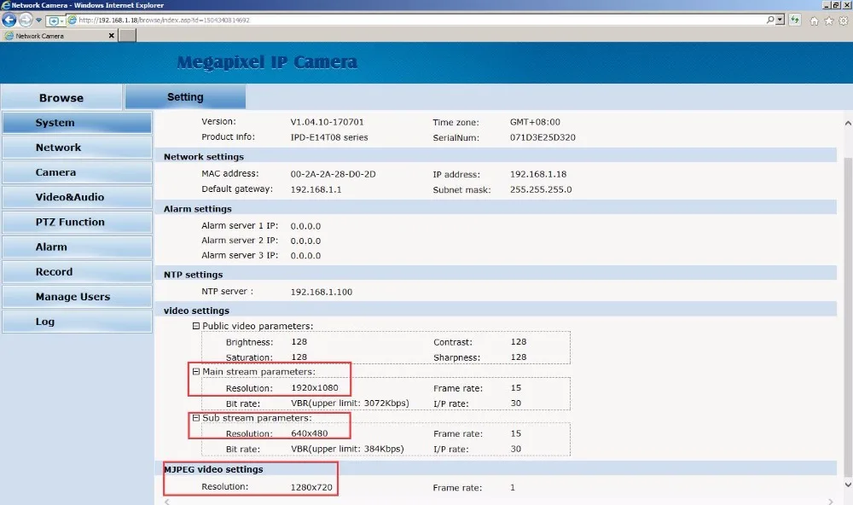Image resolution: width=853 pixels, height=505 pixels.
Task: Click the browser Forward arrow button
Action: coord(26,20)
